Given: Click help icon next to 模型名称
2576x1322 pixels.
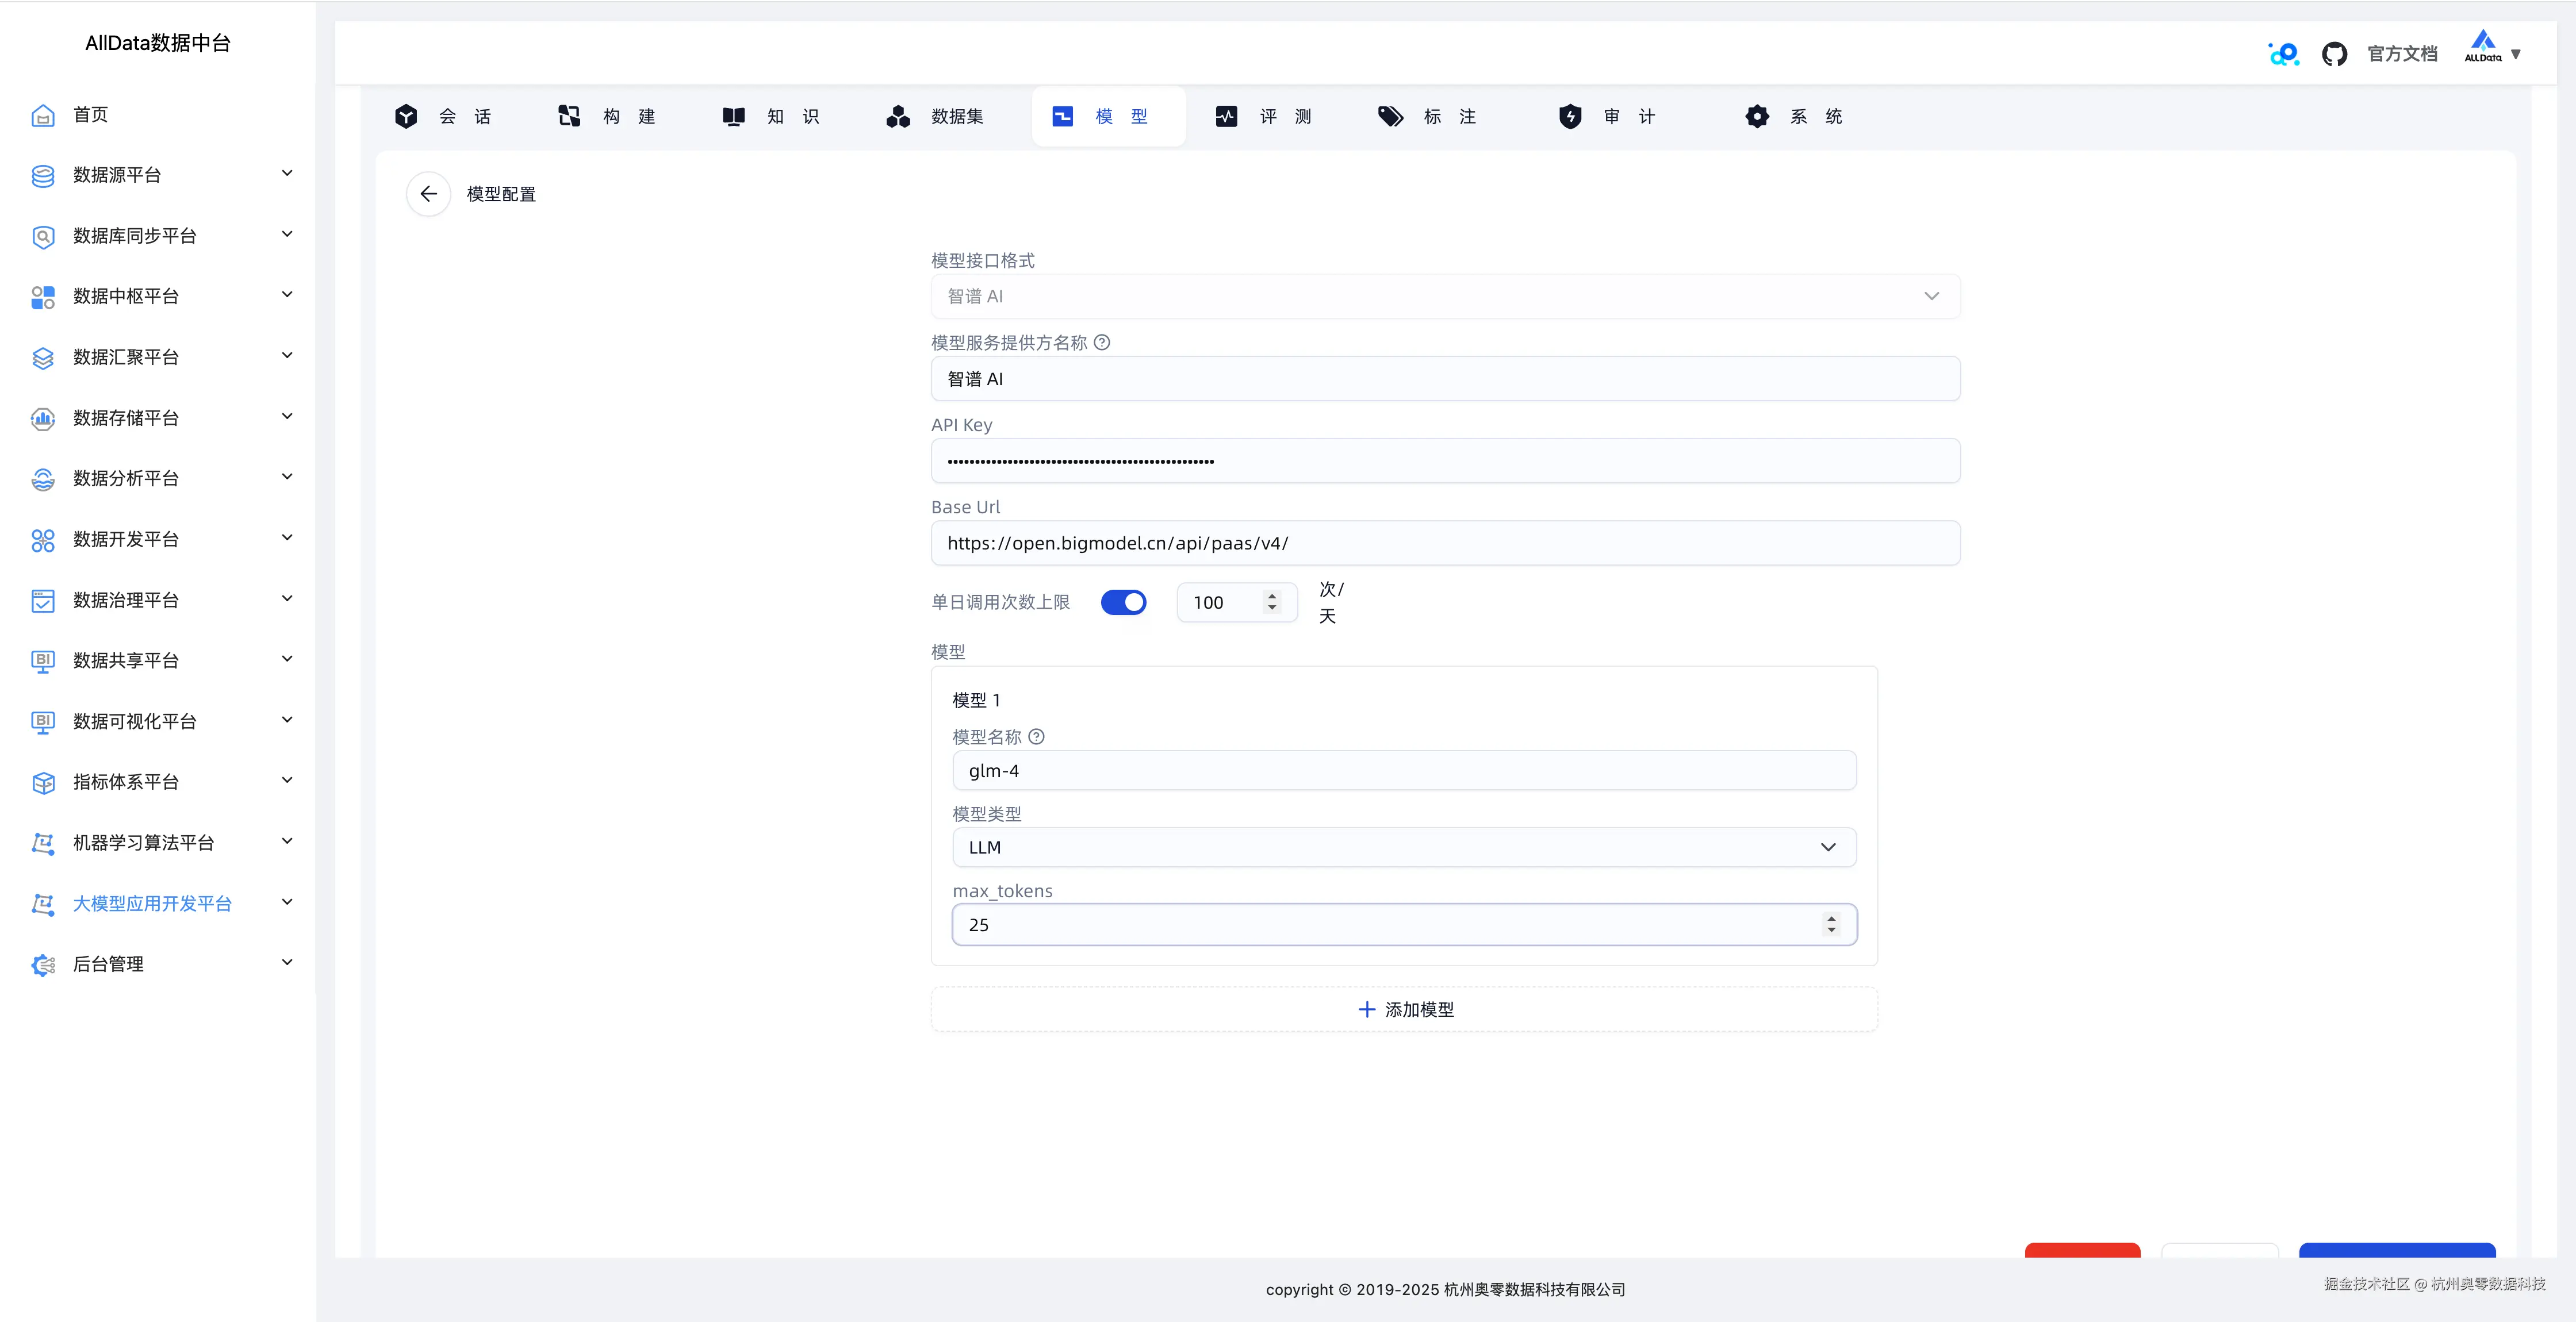Looking at the screenshot, I should [x=1036, y=737].
